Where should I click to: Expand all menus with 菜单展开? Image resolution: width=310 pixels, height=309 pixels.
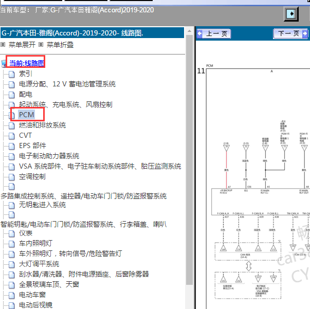[x=22, y=45]
